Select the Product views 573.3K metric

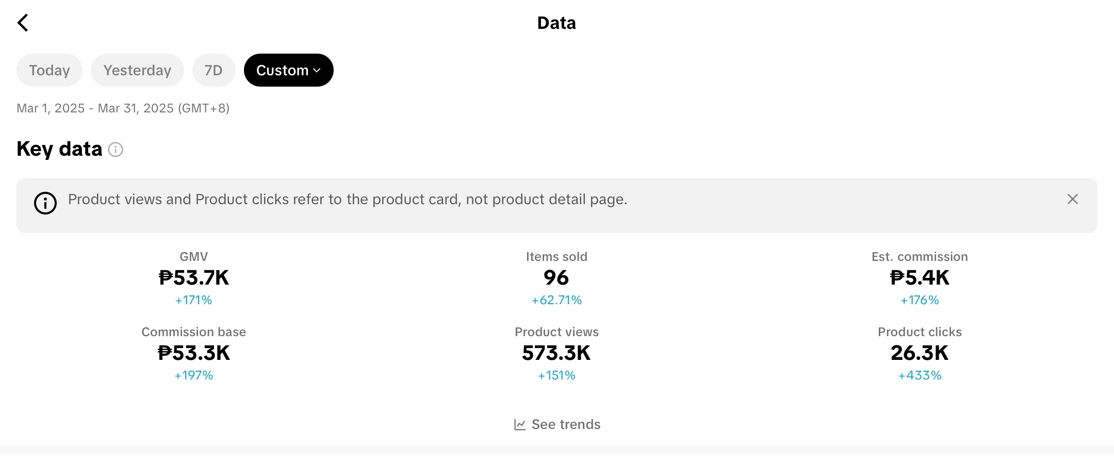pyautogui.click(x=556, y=353)
